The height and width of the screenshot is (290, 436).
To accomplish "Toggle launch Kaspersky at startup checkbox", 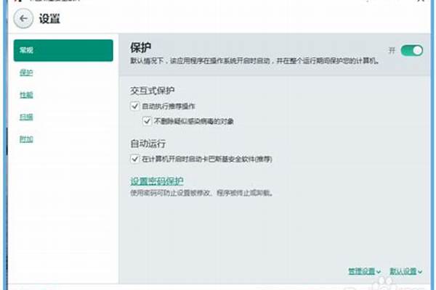I will 135,159.
